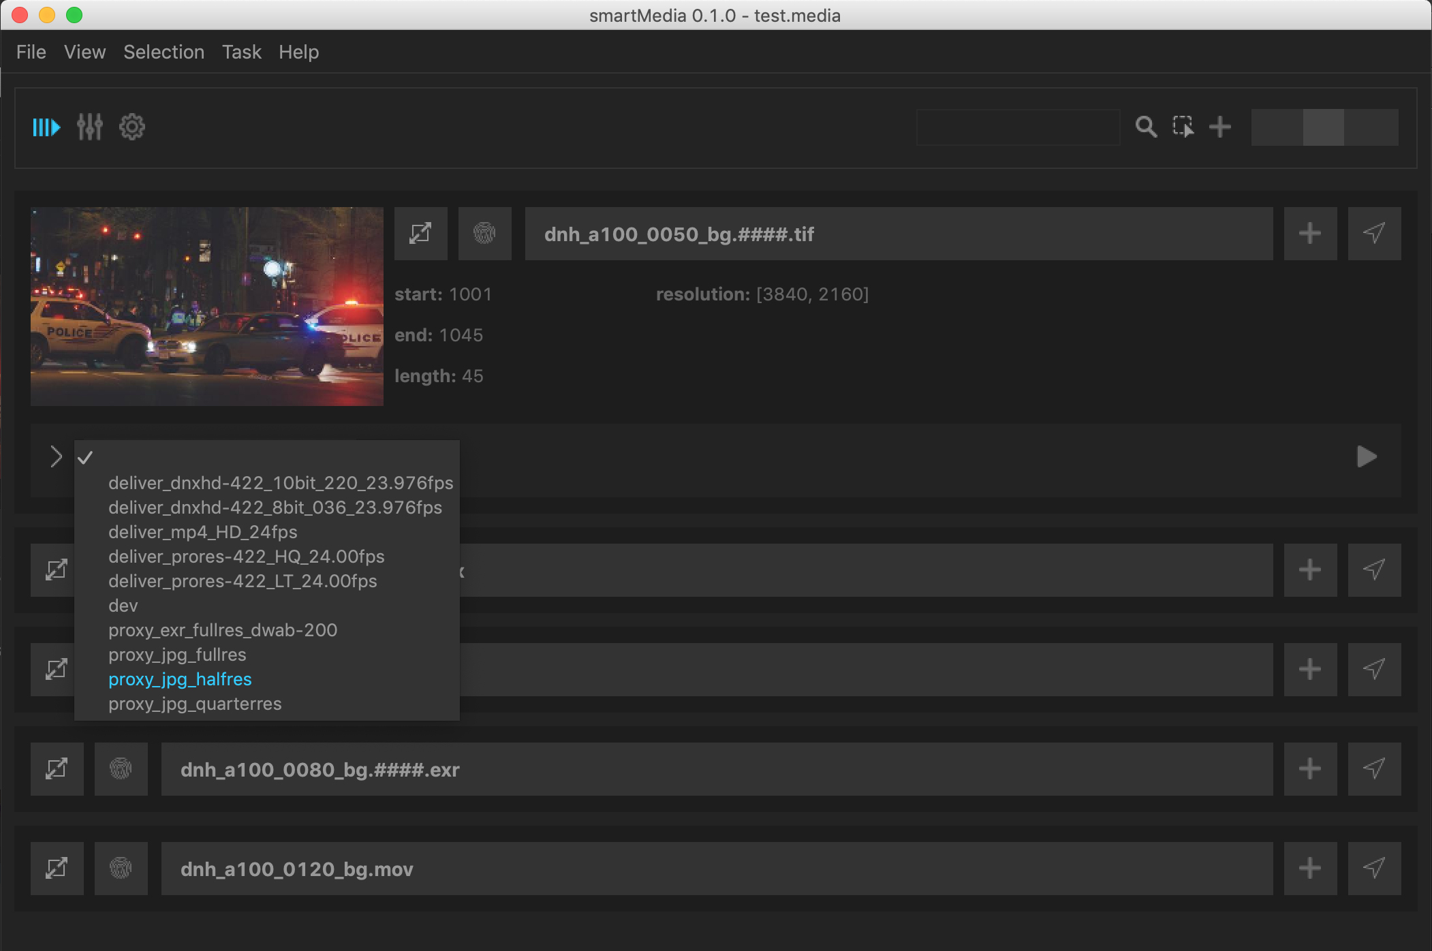Click the selection marquee cursor icon

pyautogui.click(x=1183, y=127)
